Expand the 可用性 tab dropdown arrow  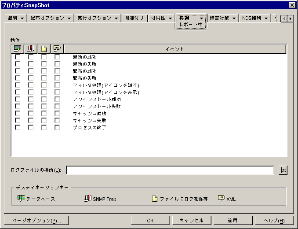click(170, 18)
